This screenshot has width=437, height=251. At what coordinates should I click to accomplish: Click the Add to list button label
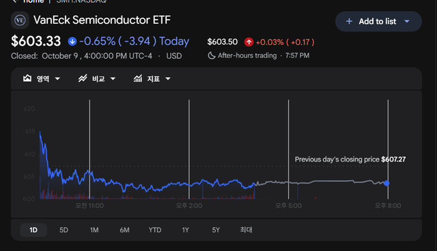(378, 21)
